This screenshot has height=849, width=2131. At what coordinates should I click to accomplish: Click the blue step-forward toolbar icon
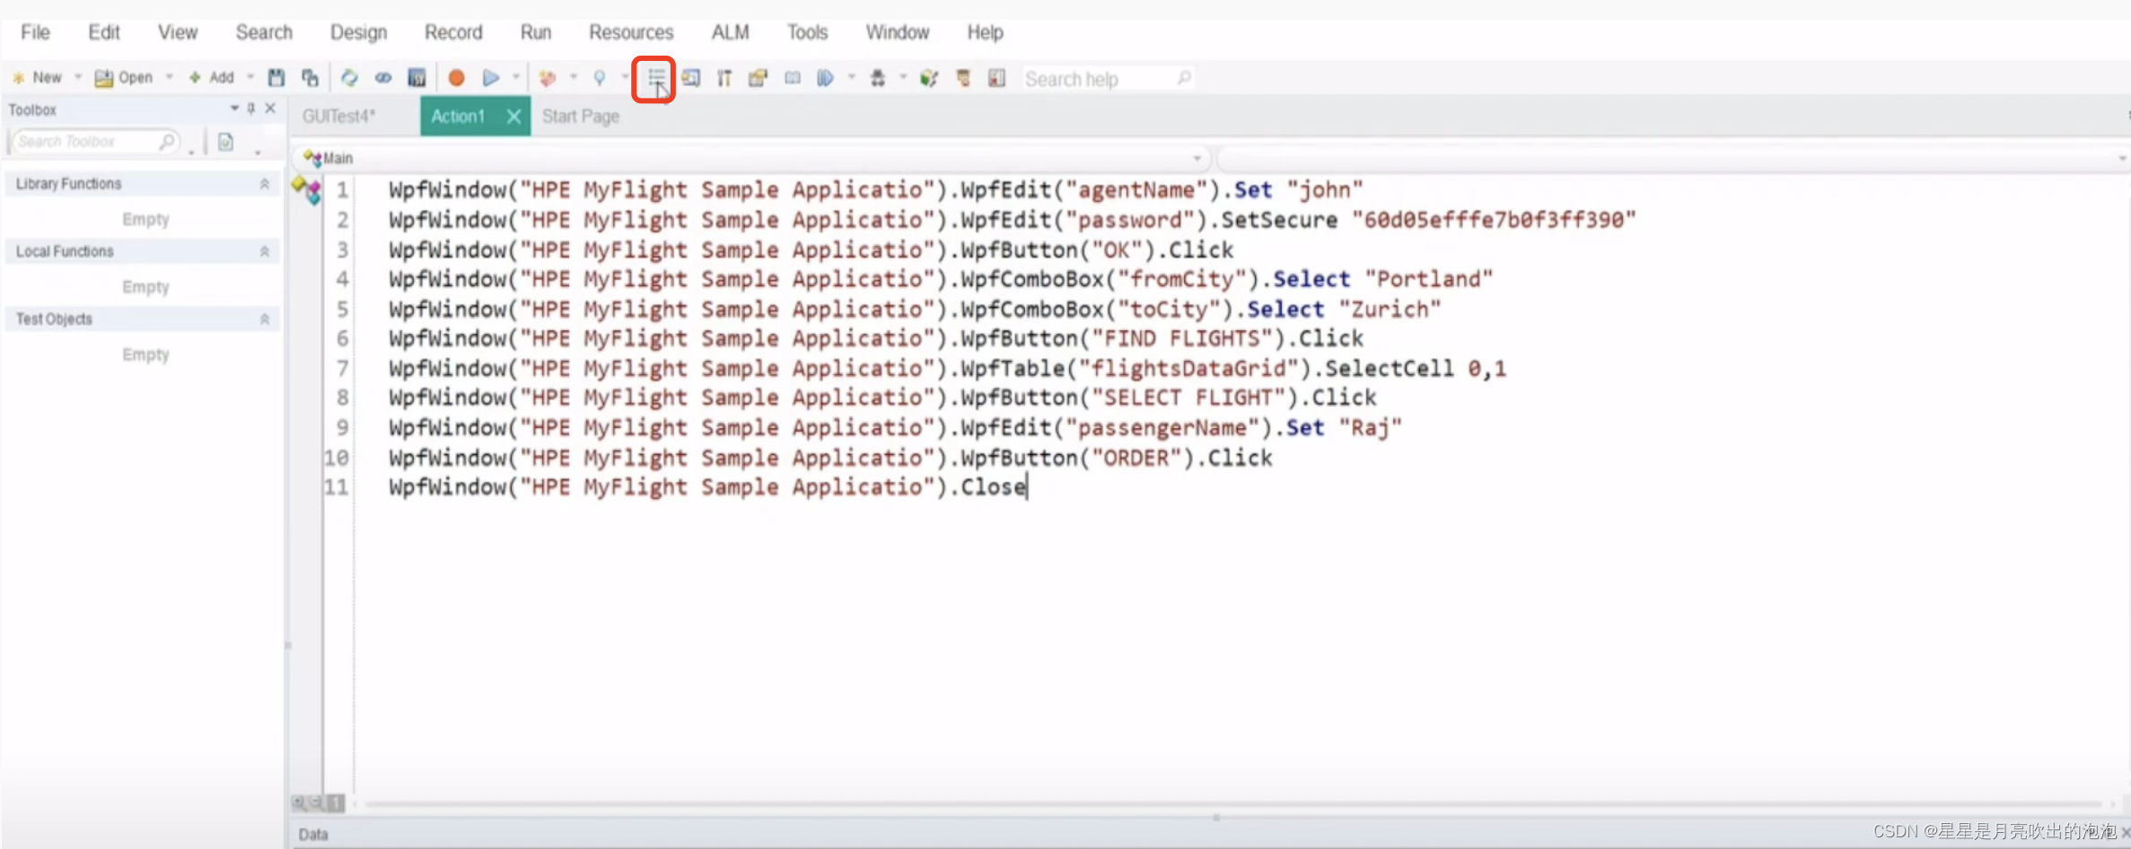coord(825,78)
